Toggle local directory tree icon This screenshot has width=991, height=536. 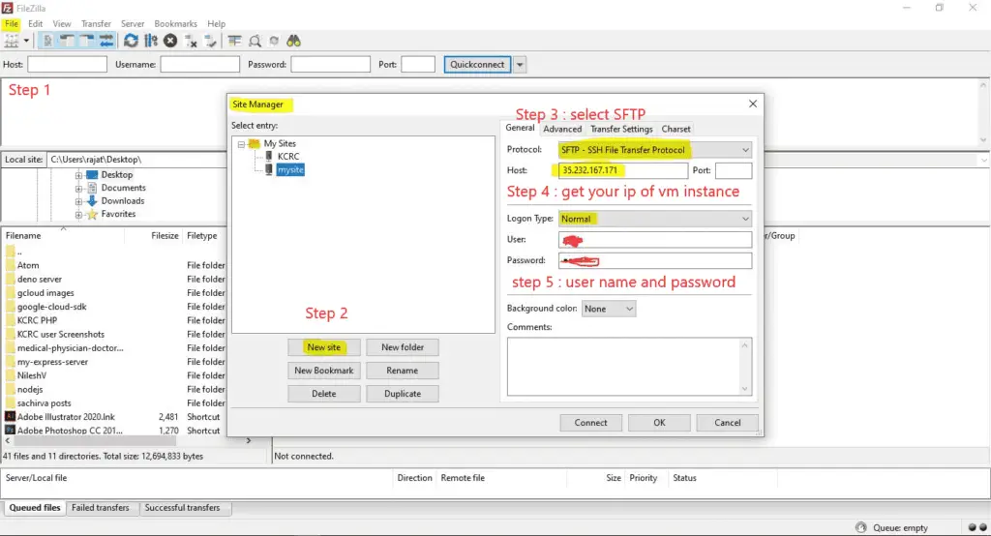click(67, 41)
